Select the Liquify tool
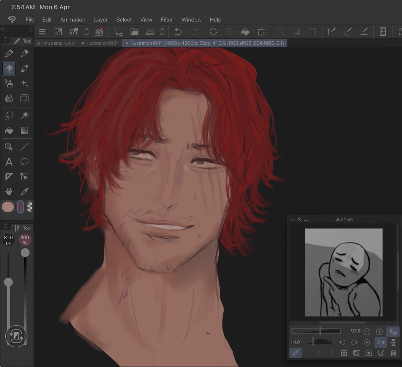 pos(24,99)
